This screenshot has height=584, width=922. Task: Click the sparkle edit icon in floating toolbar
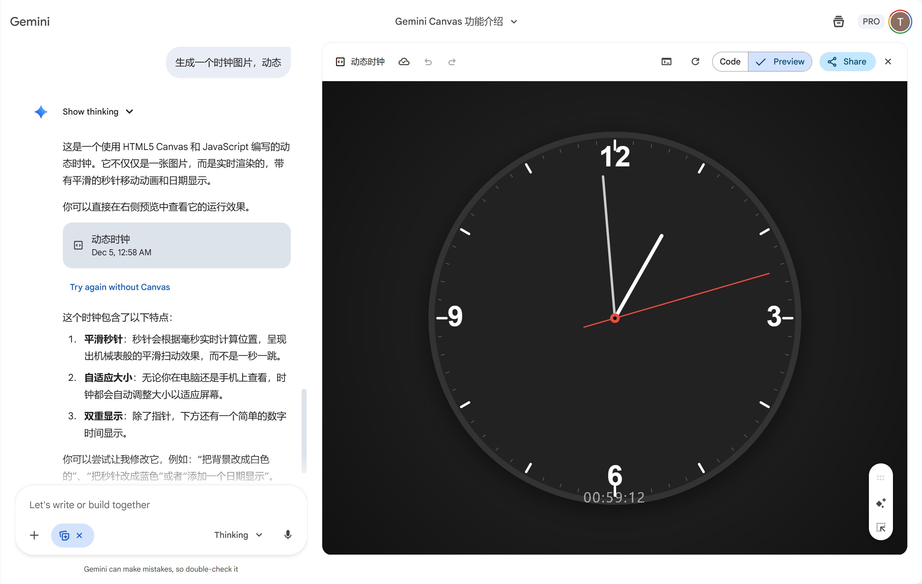click(x=880, y=503)
